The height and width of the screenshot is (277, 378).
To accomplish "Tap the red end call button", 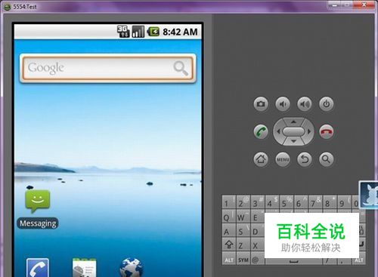I will tap(327, 131).
